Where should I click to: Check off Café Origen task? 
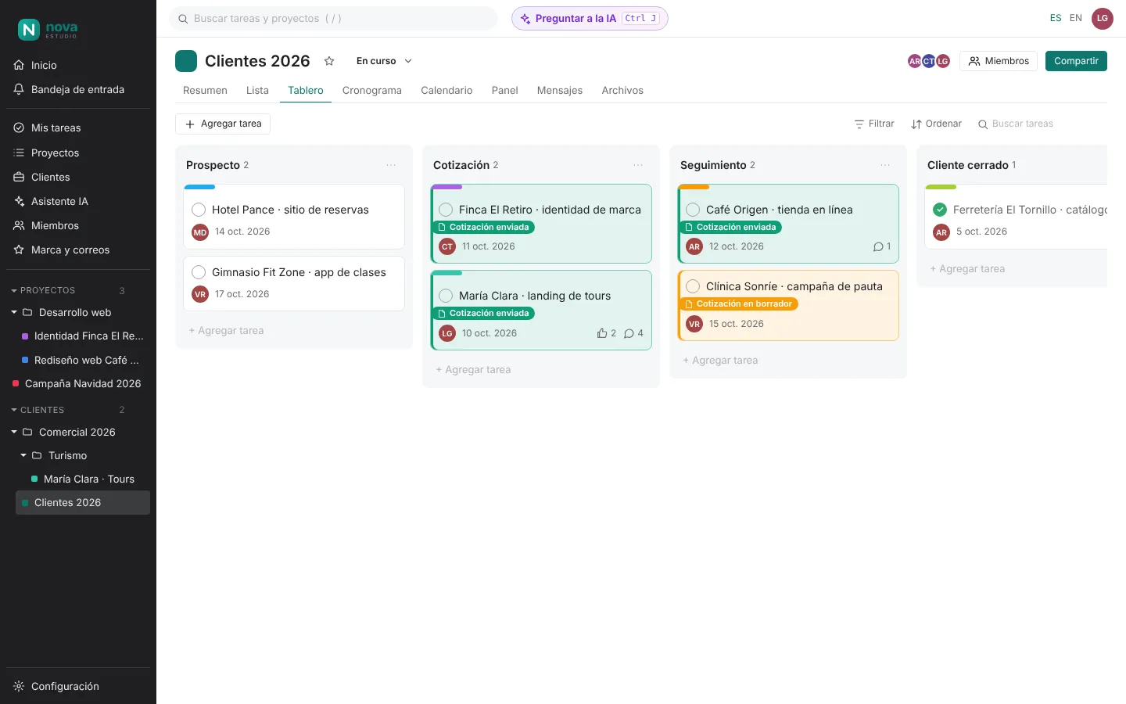pos(693,210)
